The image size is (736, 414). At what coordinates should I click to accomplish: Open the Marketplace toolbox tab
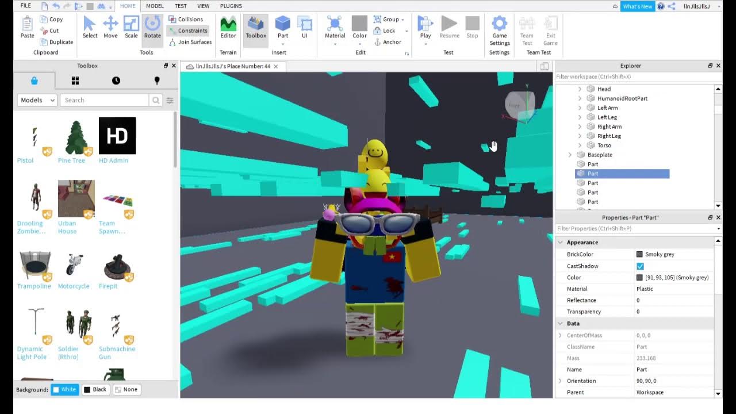(x=34, y=80)
